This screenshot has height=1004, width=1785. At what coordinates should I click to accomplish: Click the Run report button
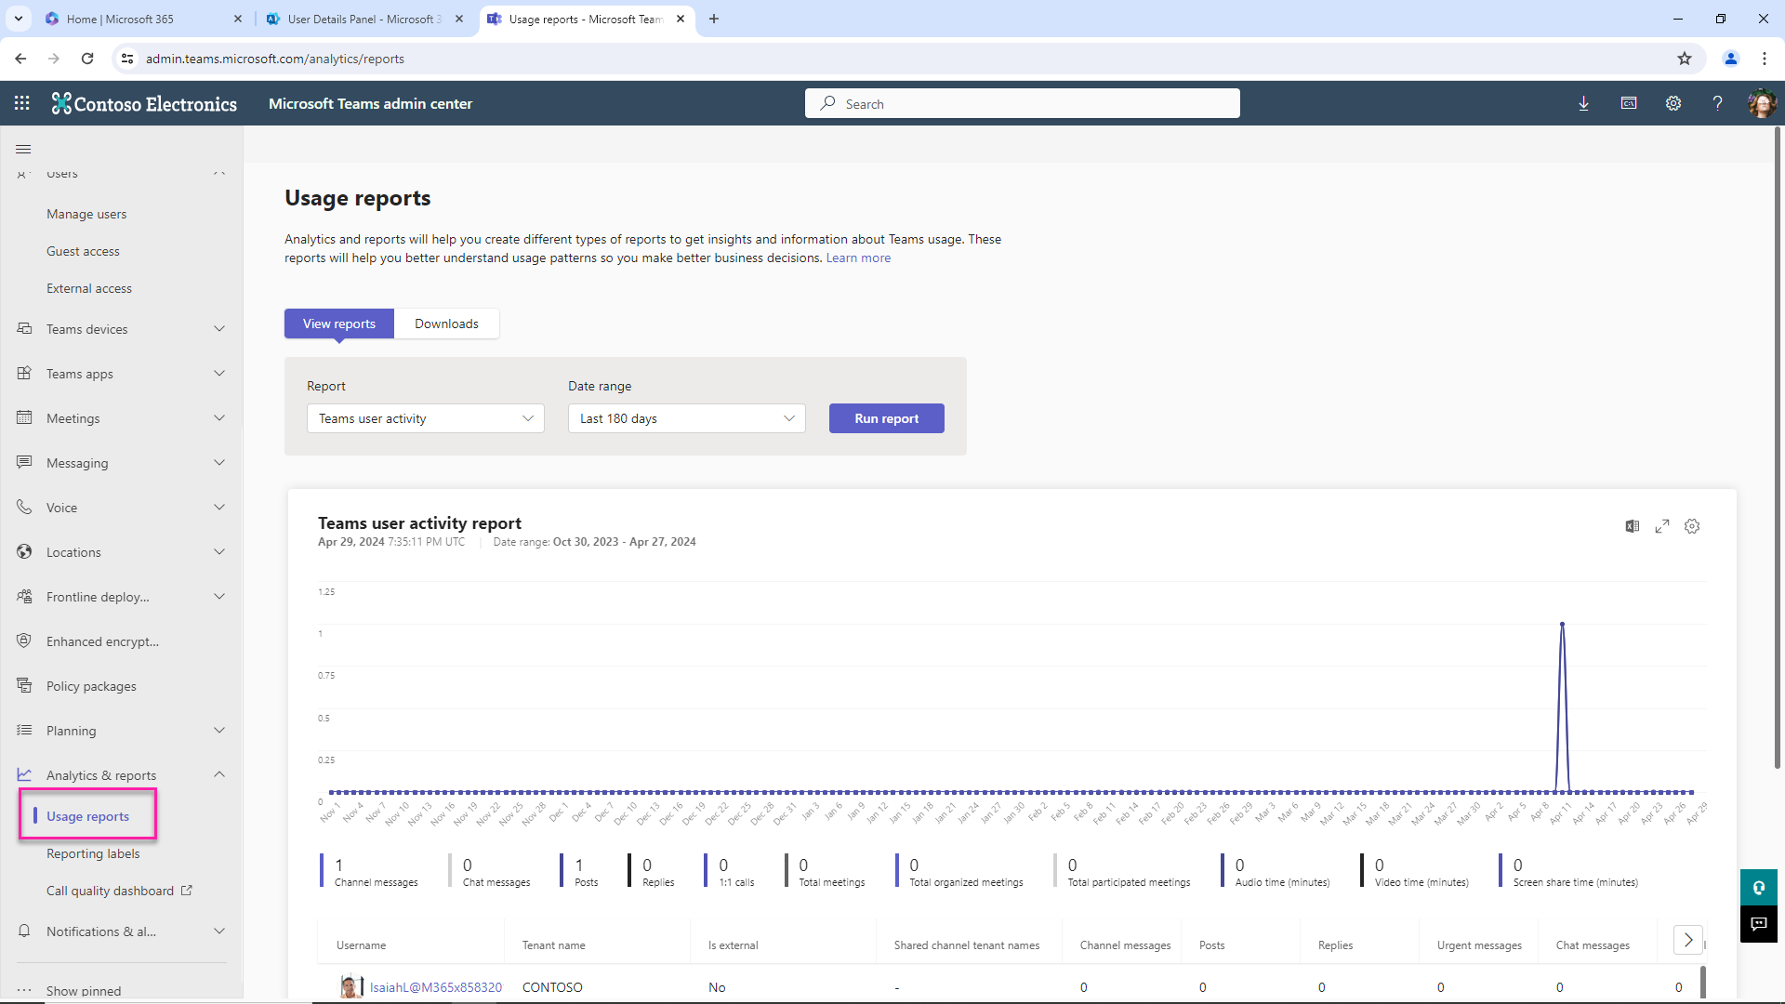887,418
